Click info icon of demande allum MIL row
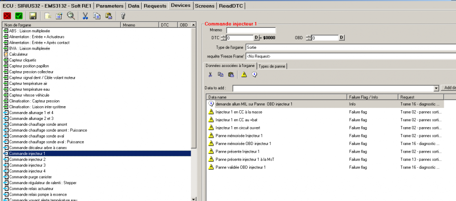Image resolution: width=456 pixels, height=201 pixels. (x=211, y=103)
